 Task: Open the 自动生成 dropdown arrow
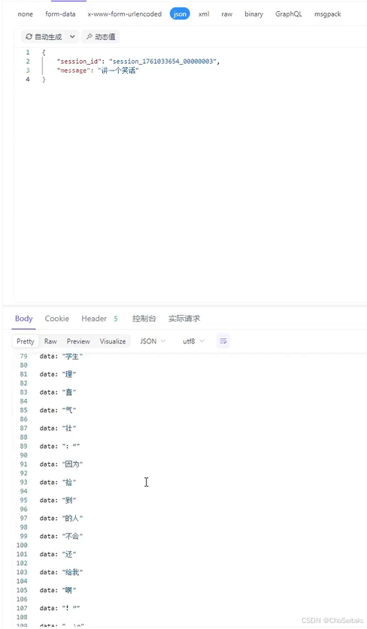72,37
